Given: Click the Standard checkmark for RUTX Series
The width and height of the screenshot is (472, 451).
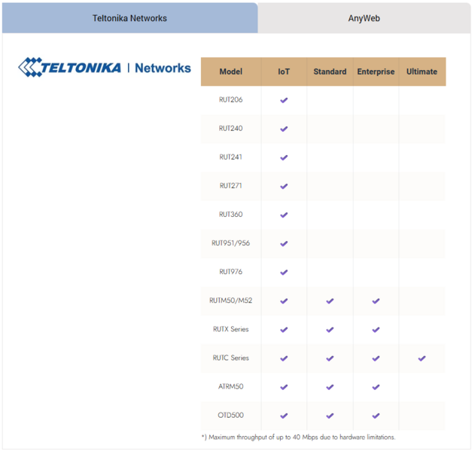Looking at the screenshot, I should (x=330, y=330).
